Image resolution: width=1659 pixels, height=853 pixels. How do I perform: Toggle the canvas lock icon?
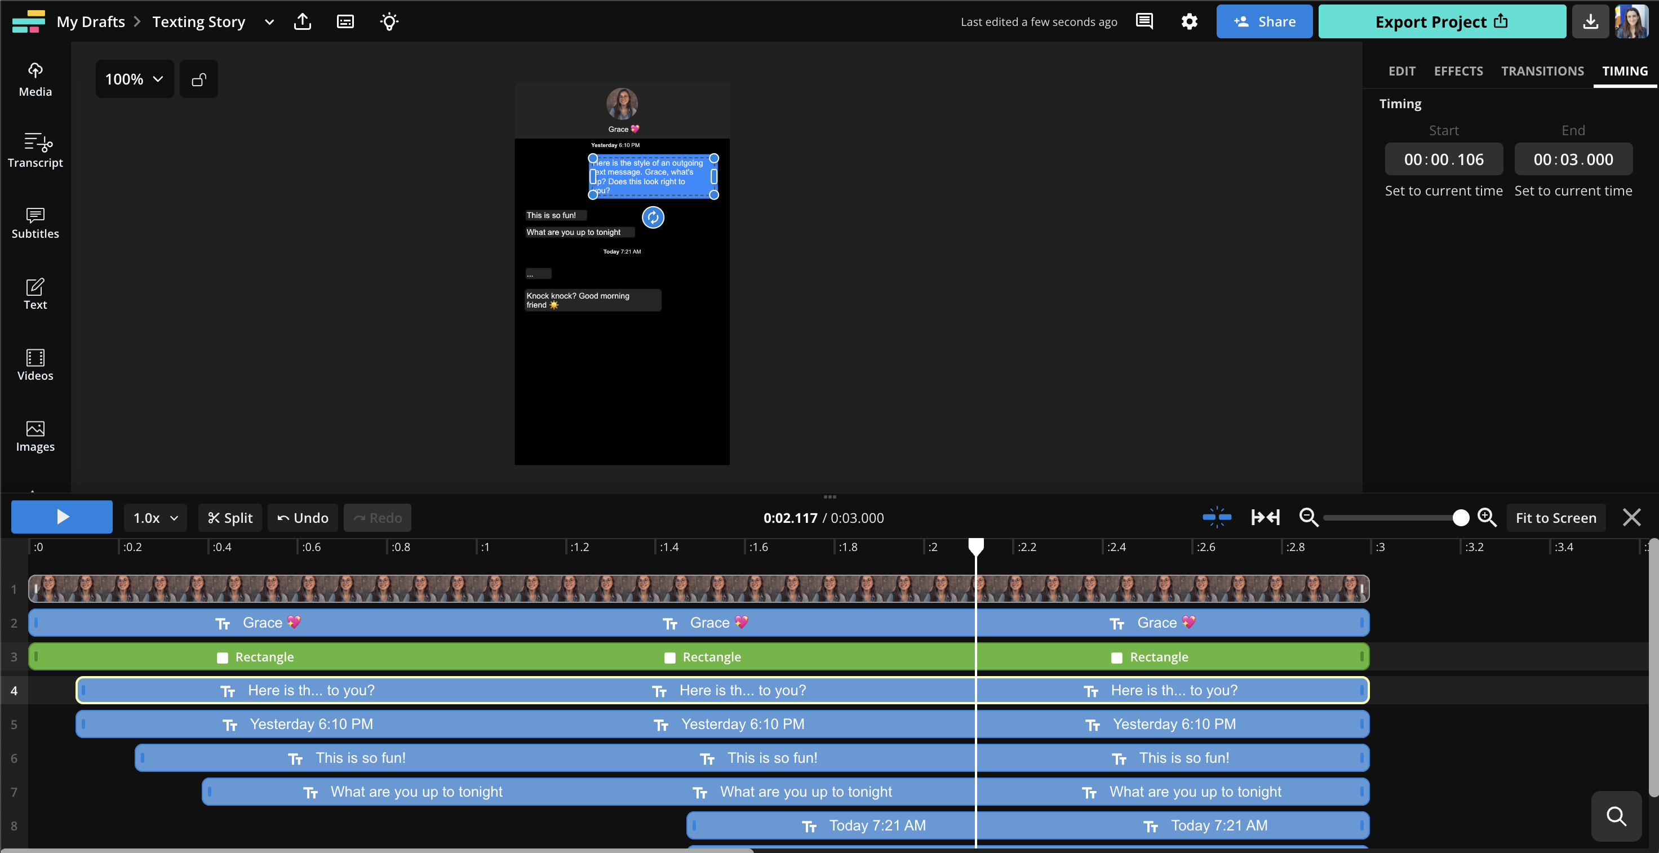198,79
